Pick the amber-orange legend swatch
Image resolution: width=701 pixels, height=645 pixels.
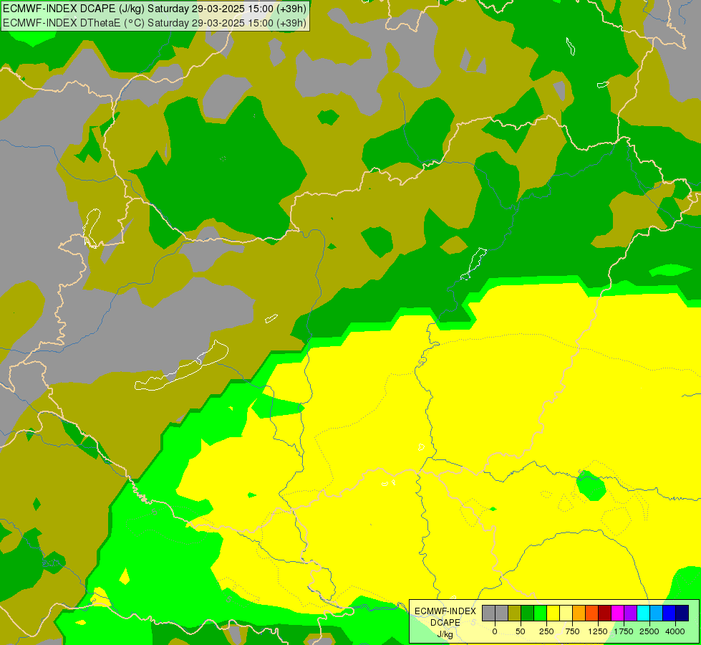579,613
